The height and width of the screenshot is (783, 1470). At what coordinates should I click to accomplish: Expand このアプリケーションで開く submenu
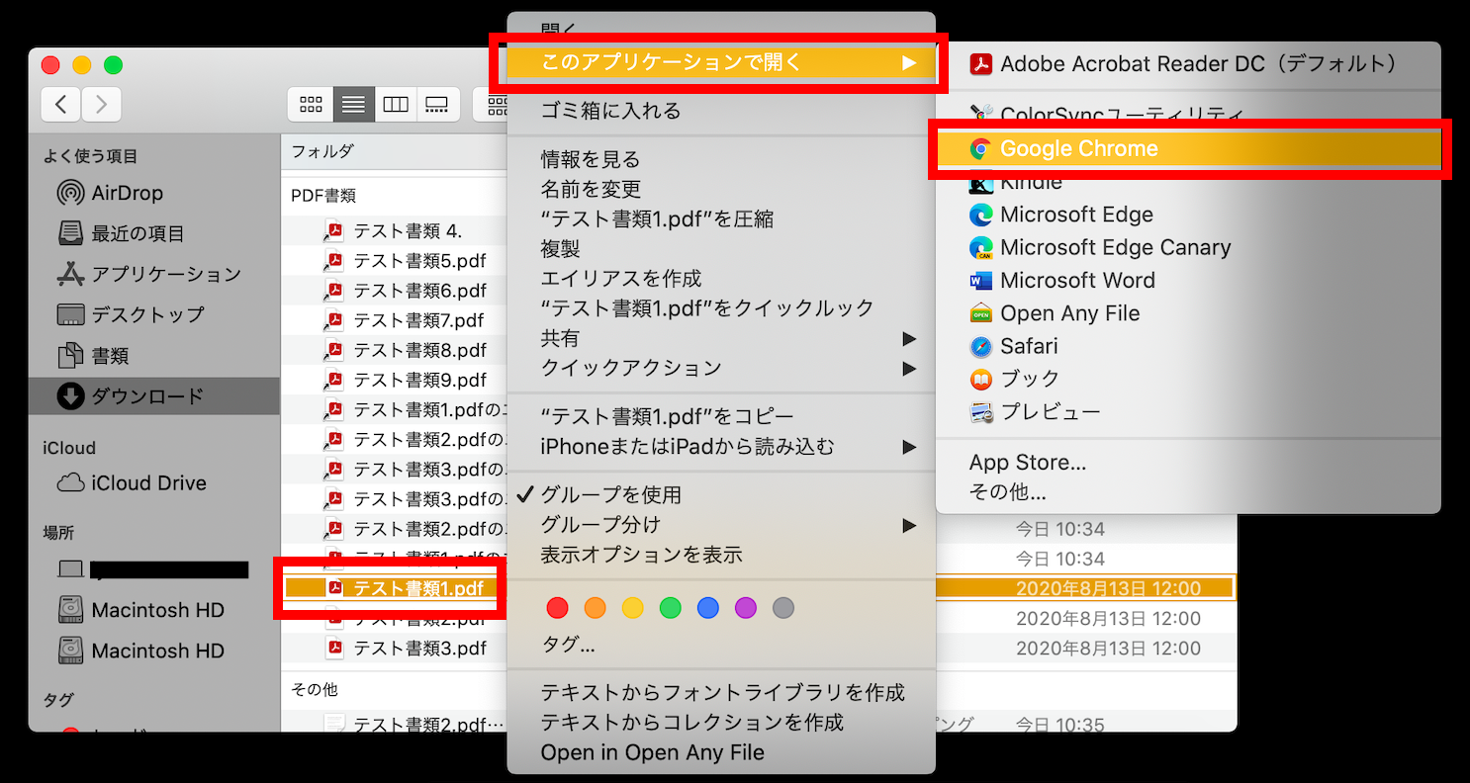pos(721,63)
